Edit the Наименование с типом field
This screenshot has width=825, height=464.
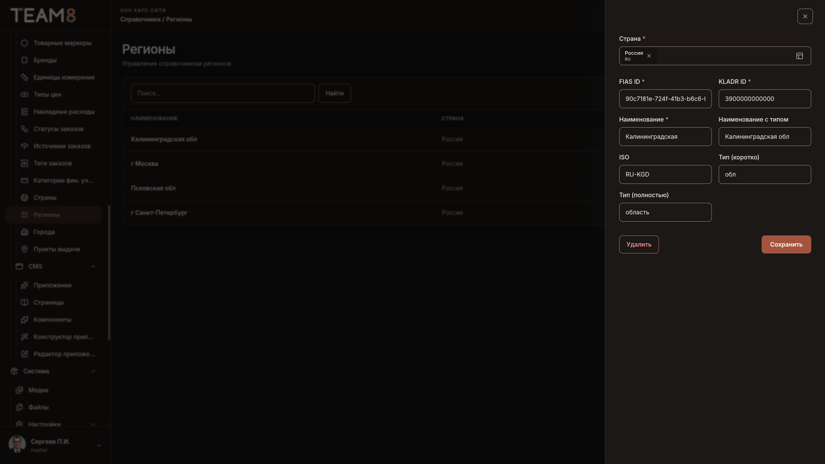[765, 136]
